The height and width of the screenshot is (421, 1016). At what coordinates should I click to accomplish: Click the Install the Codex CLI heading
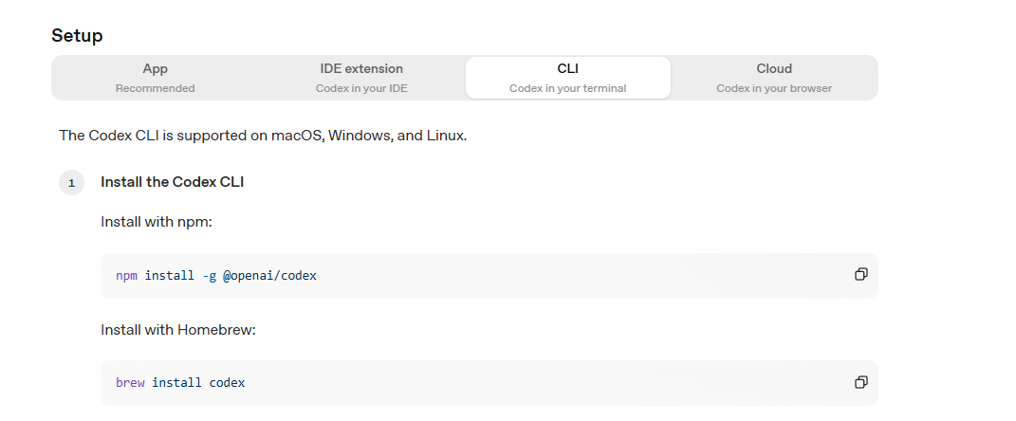(173, 182)
